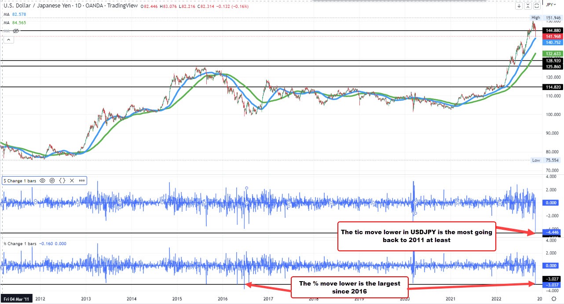Click the 128.920 horizontal line price label
This screenshot has width=564, height=304.
click(553, 61)
